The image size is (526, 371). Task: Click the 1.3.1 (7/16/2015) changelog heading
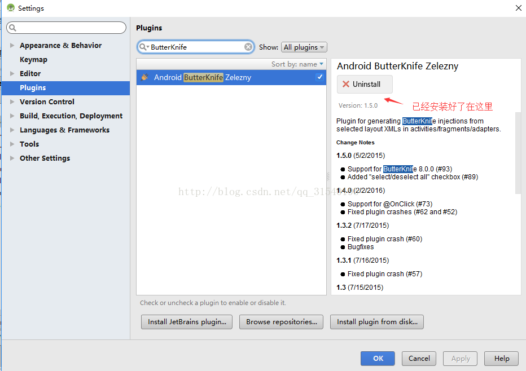pyautogui.click(x=363, y=260)
